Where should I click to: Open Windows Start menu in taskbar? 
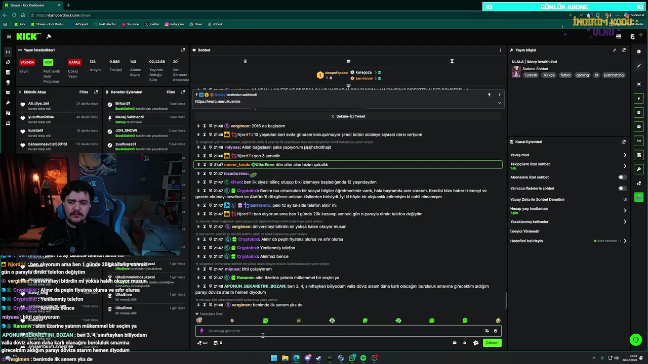click(274, 358)
